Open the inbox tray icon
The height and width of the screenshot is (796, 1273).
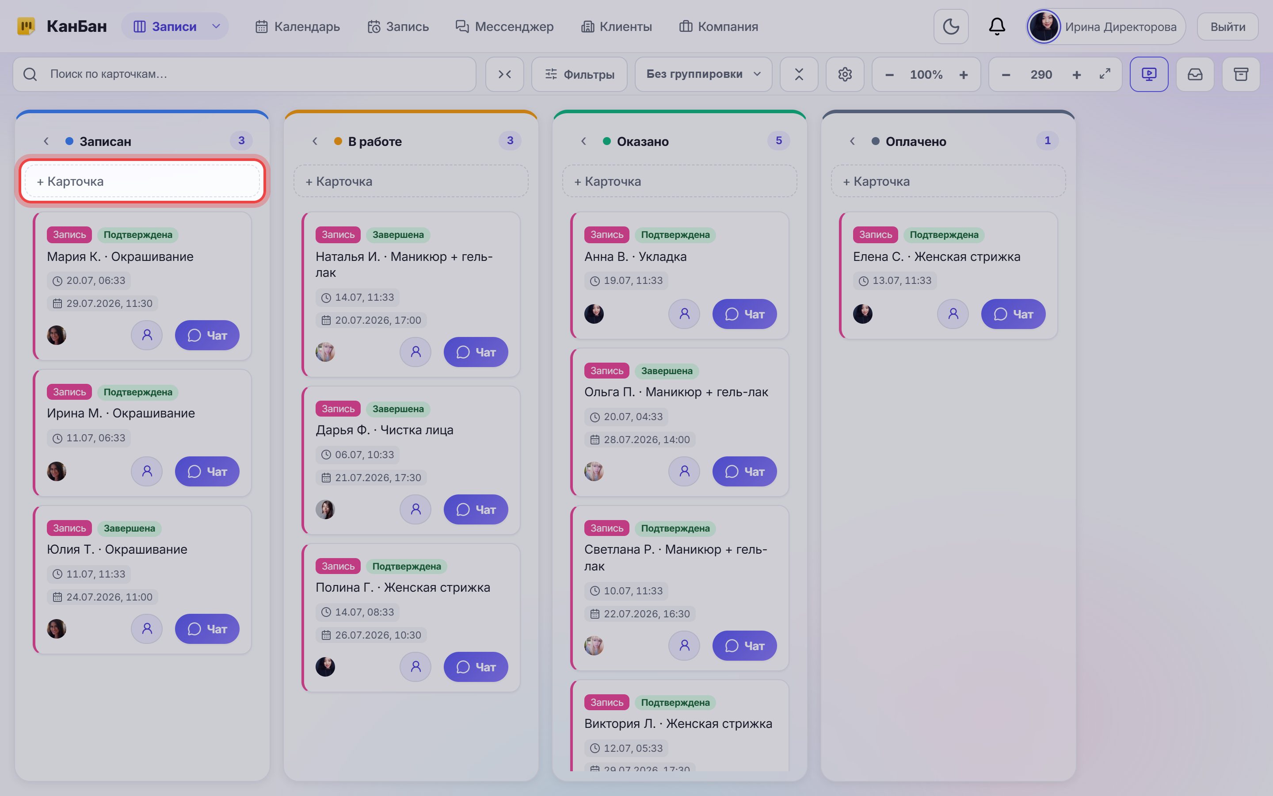[1195, 74]
